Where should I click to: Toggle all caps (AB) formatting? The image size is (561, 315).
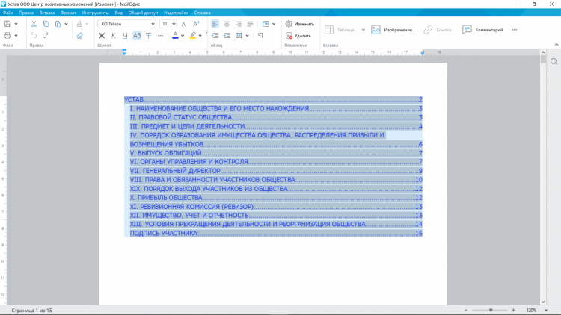pyautogui.click(x=137, y=35)
